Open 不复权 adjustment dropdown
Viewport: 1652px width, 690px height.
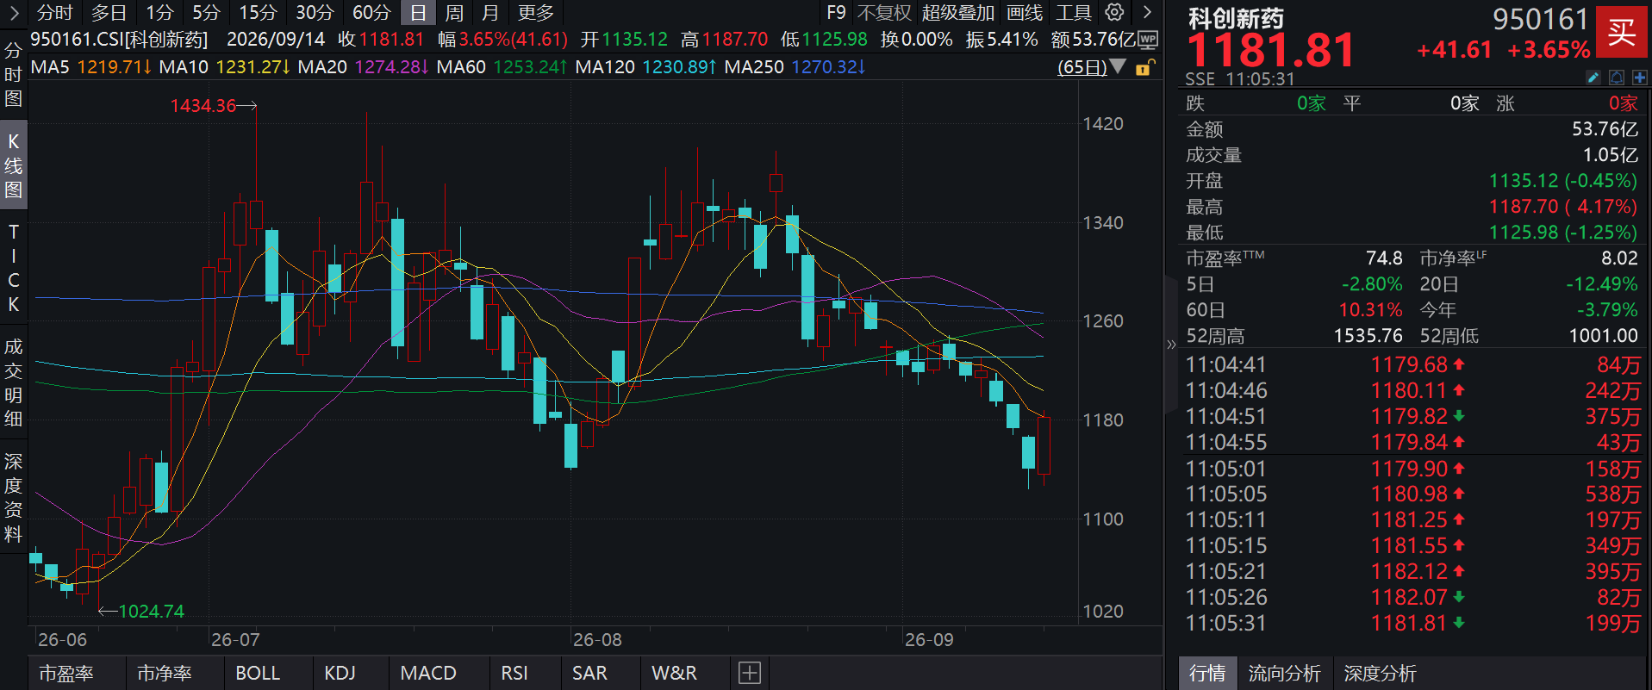pyautogui.click(x=884, y=12)
